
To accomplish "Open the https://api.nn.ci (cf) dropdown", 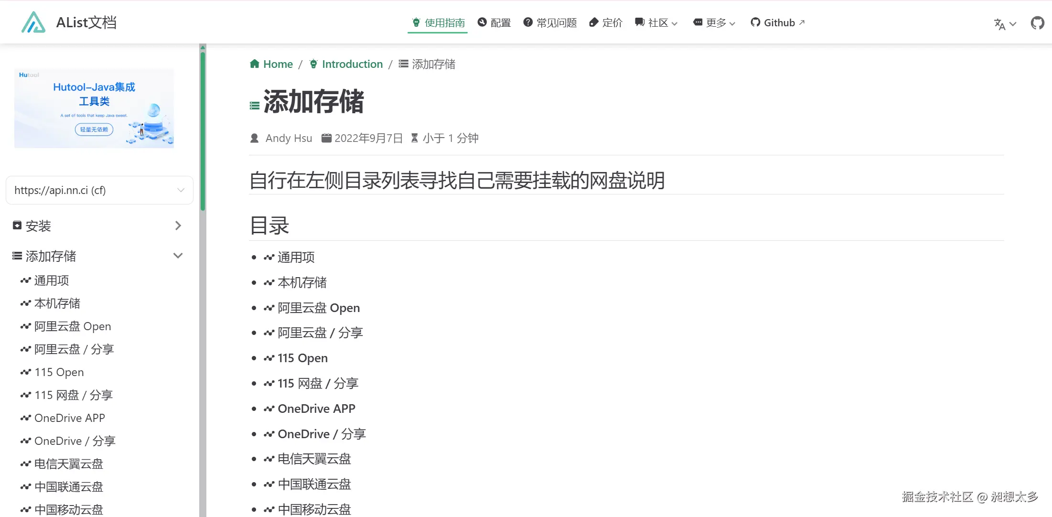I will click(99, 190).
